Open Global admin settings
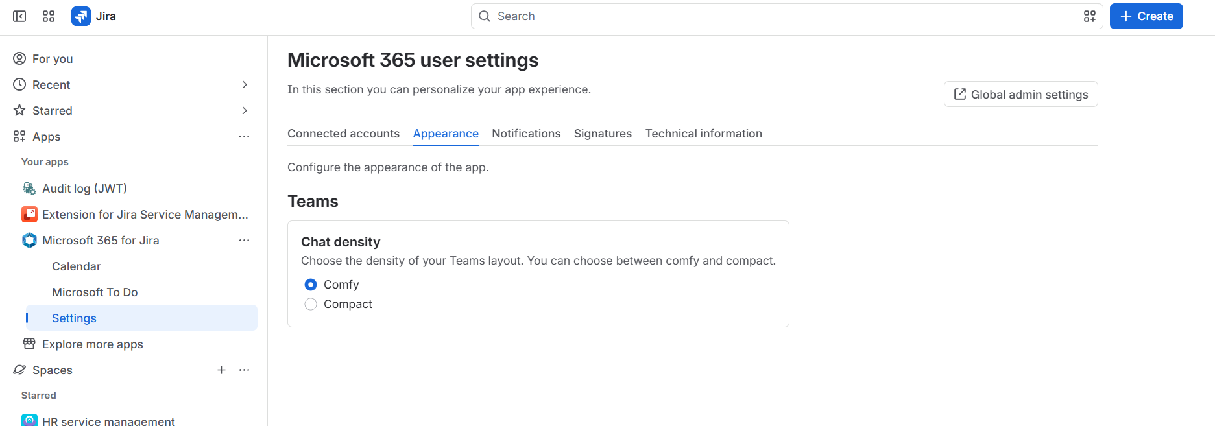1215x426 pixels. [1020, 94]
